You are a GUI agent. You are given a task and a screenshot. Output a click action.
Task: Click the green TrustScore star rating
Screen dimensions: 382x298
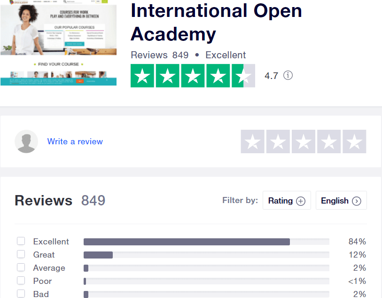pyautogui.click(x=193, y=76)
